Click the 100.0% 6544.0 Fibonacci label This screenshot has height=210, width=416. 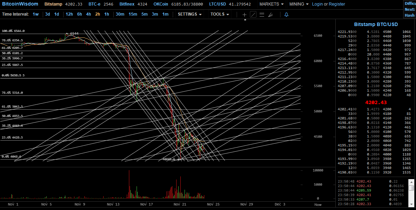(x=13, y=31)
